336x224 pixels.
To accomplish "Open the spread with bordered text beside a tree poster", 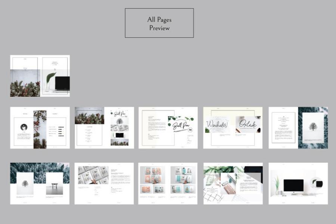I will coord(298,128).
